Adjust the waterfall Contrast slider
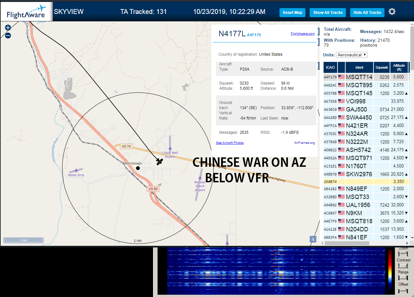 [x=403, y=266]
